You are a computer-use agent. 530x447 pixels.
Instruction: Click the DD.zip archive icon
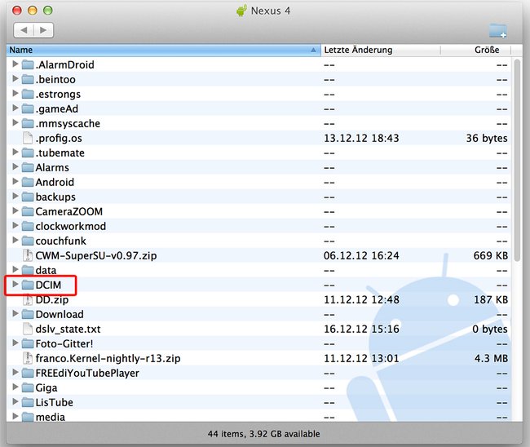pyautogui.click(x=28, y=299)
